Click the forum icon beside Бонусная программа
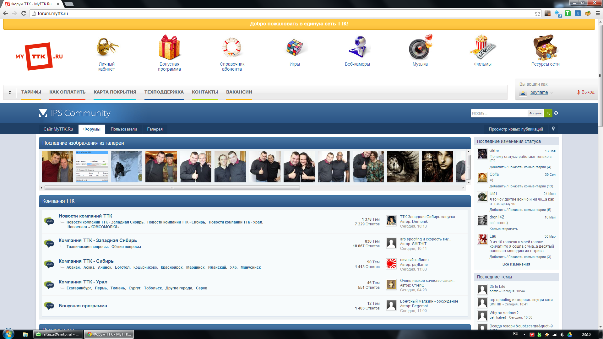Screen dimensions: 603x339 click(x=49, y=306)
